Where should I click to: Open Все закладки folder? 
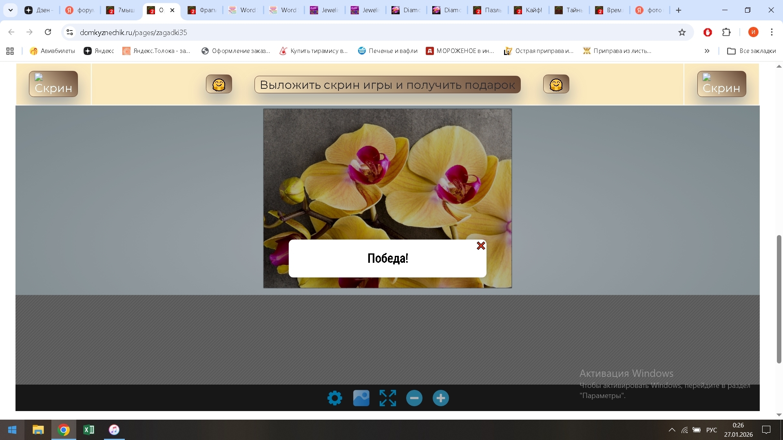point(752,51)
